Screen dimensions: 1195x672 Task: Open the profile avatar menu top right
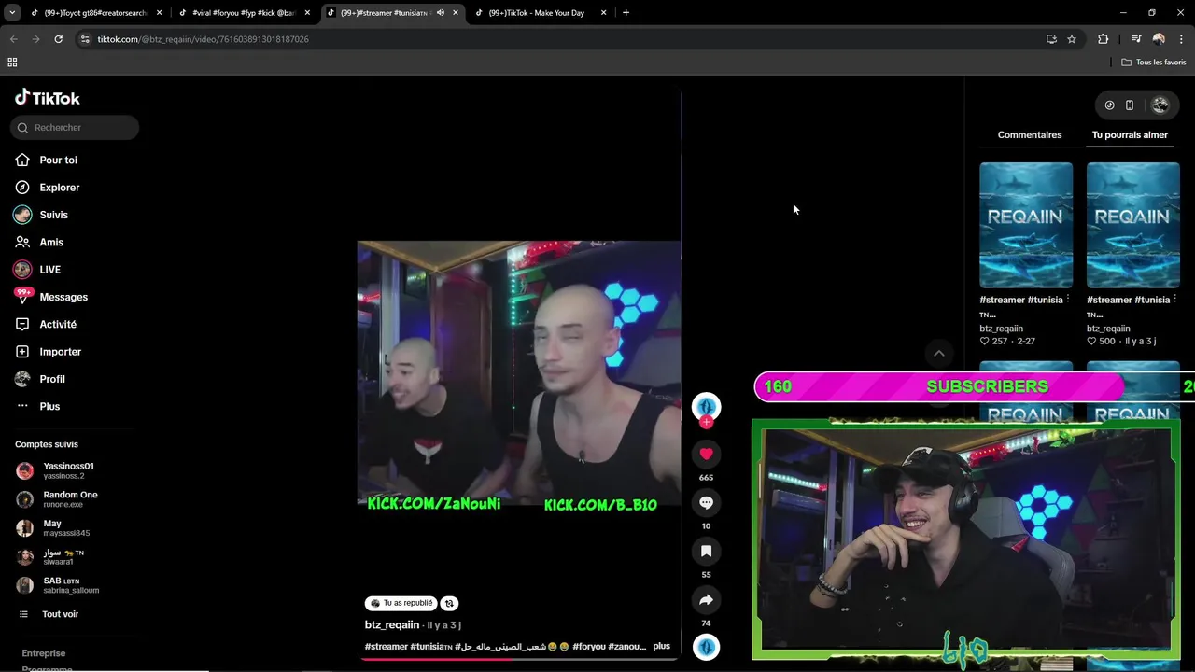tap(1160, 105)
